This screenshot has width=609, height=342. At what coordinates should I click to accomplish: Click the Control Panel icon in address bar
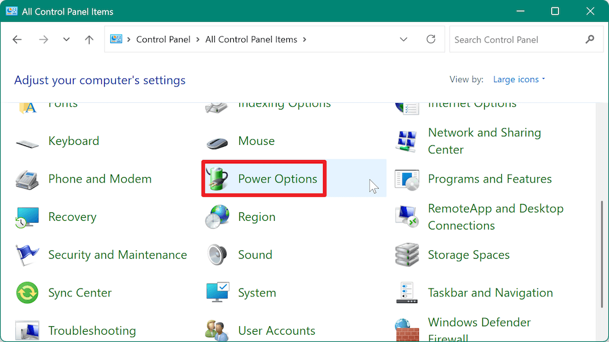pyautogui.click(x=116, y=39)
